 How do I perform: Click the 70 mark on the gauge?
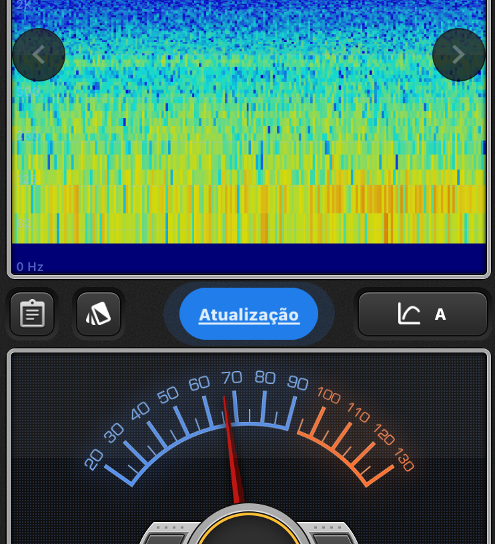click(x=231, y=378)
